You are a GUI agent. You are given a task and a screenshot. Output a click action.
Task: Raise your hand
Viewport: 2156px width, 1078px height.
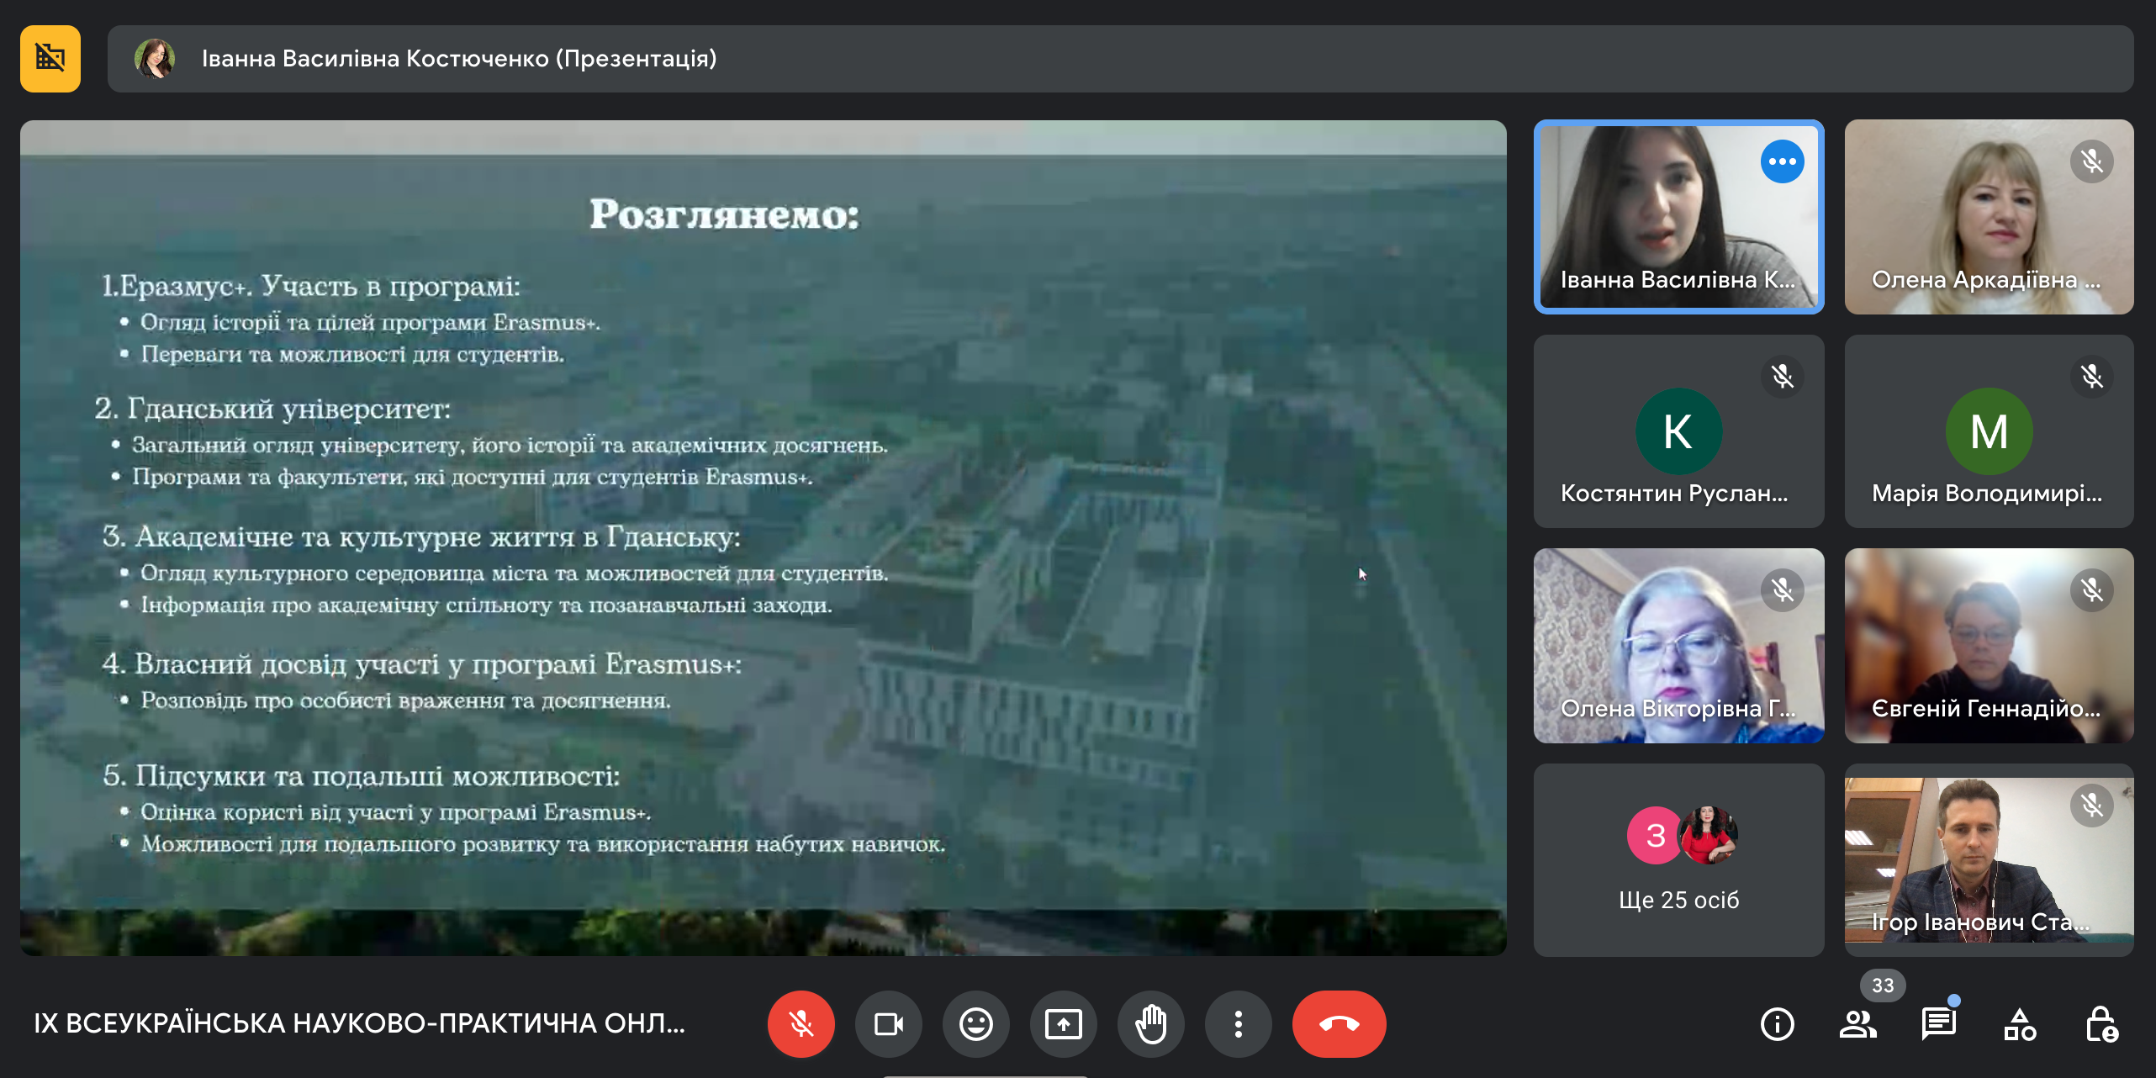point(1150,1023)
